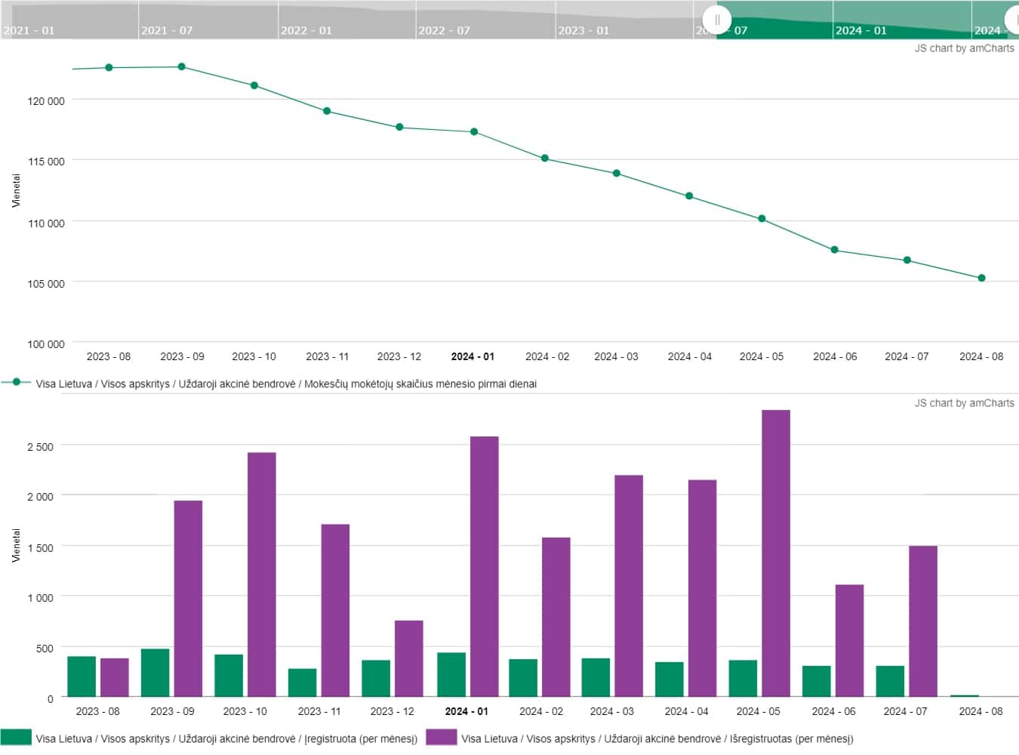Click purple bar for 2024 - 03
Screen dimensions: 1019x755
[x=629, y=586]
